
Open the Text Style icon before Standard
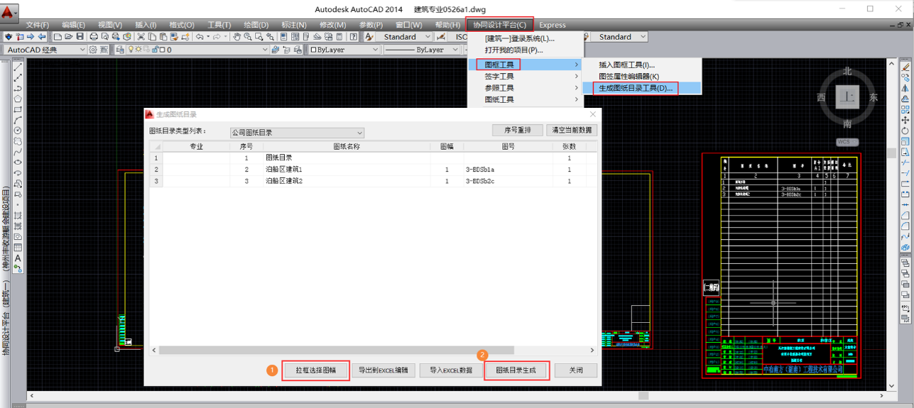[x=369, y=36]
